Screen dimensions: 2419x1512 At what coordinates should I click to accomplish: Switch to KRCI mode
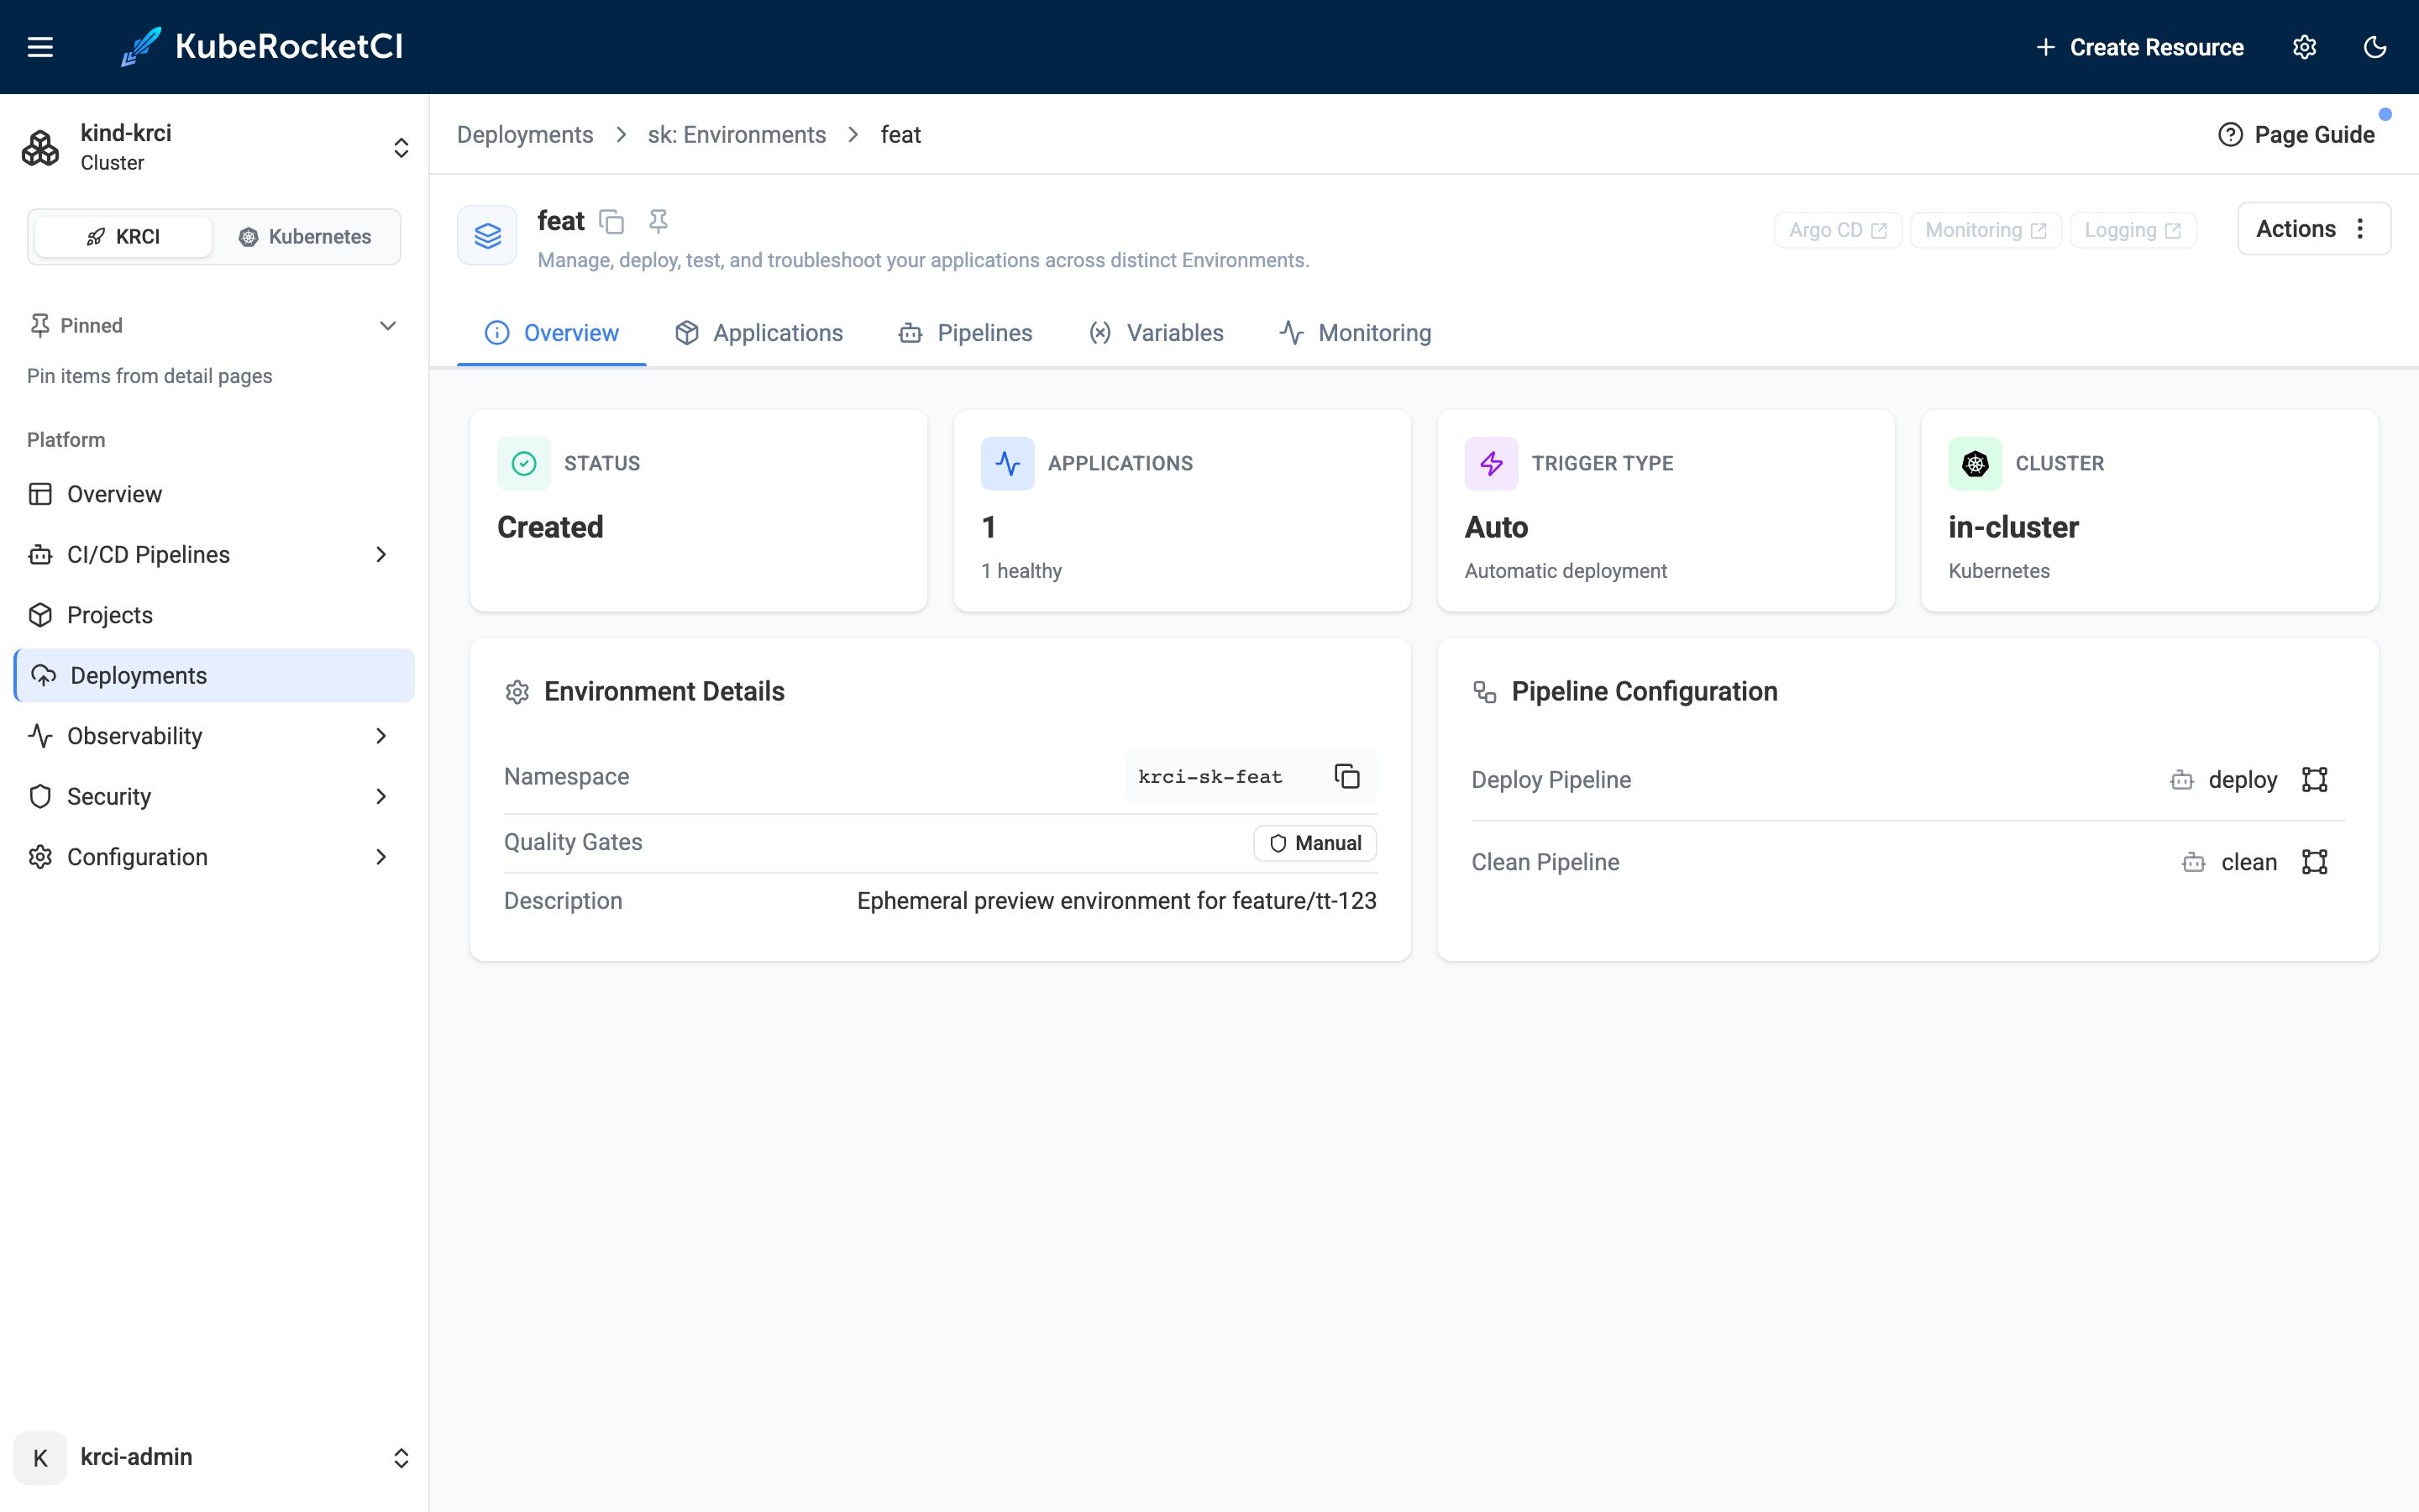coord(123,237)
